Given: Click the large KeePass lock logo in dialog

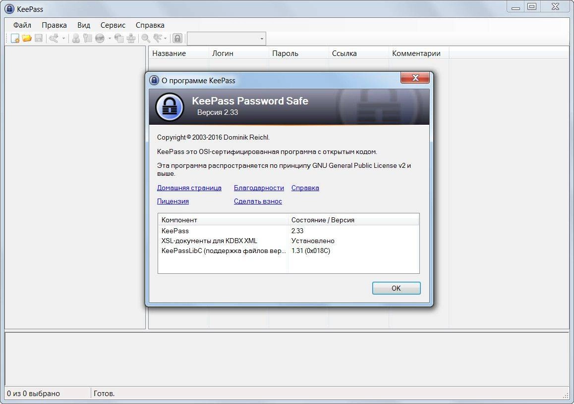Looking at the screenshot, I should tap(170, 107).
